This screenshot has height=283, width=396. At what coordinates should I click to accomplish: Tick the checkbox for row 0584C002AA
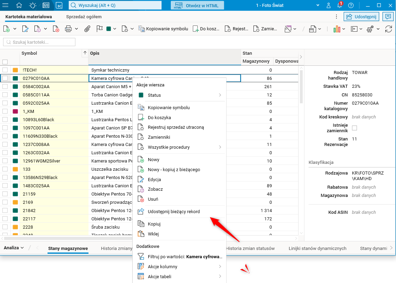(x=5, y=86)
